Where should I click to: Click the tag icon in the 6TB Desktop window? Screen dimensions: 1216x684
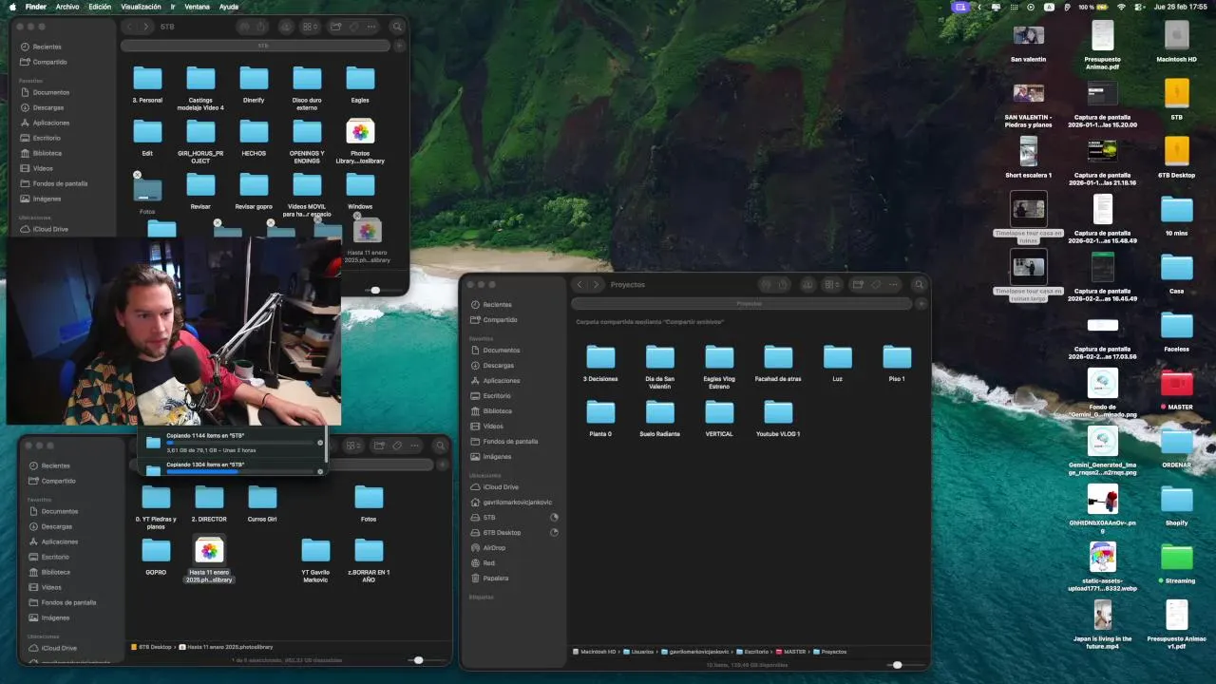tap(396, 446)
